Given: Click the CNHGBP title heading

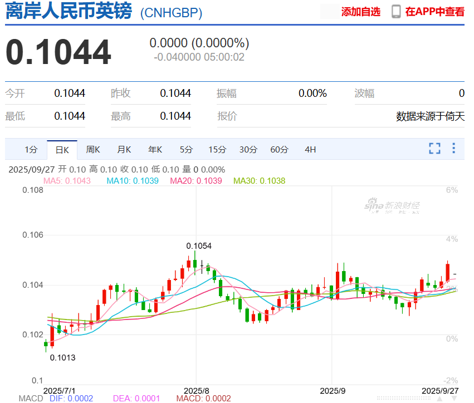Looking at the screenshot, I should coord(170,13).
